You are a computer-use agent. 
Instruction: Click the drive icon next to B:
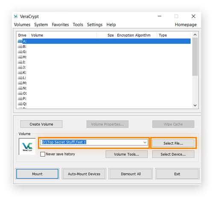click(20, 46)
